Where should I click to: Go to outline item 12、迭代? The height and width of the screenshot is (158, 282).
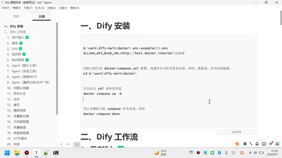(x=13, y=99)
